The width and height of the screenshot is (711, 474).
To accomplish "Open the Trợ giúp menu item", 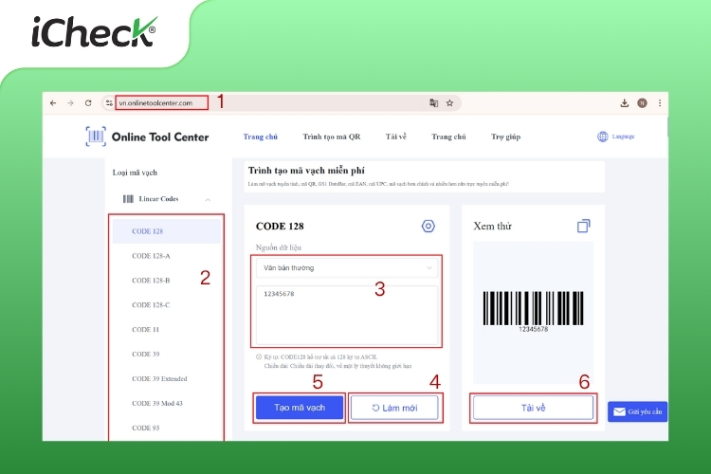I will point(505,137).
